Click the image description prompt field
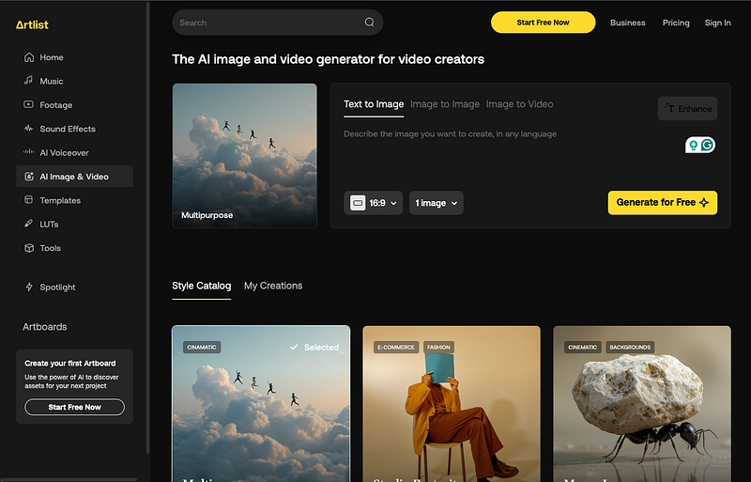The image size is (751, 482). click(x=498, y=134)
